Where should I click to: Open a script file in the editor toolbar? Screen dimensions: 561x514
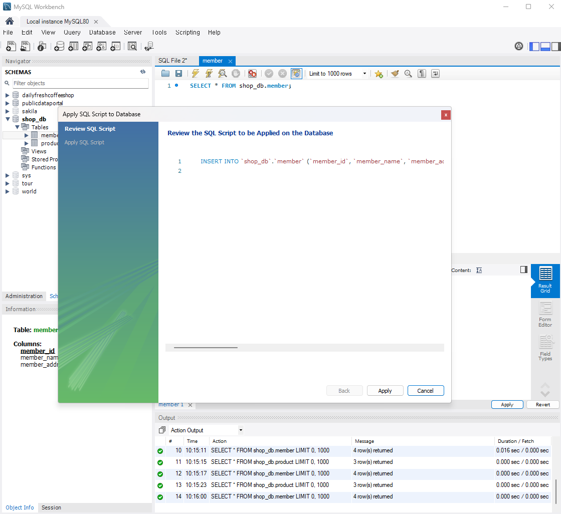click(x=165, y=74)
